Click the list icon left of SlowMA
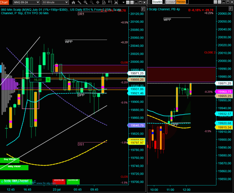Image resolution: width=234 pixels, height=193 pixels. tap(149, 2)
